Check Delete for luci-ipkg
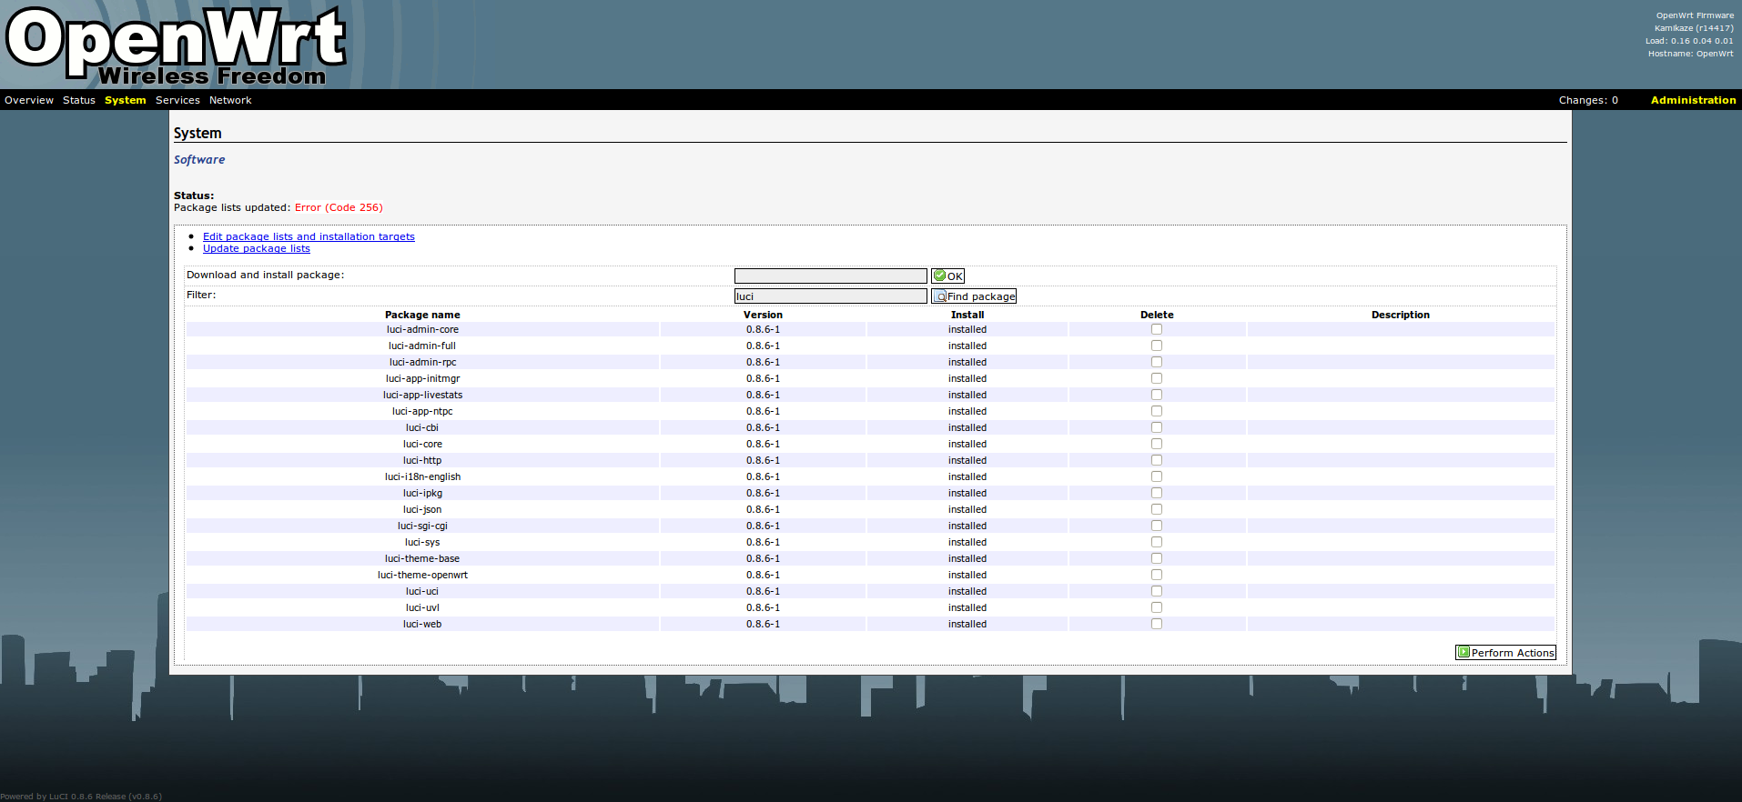The image size is (1742, 802). click(x=1157, y=493)
